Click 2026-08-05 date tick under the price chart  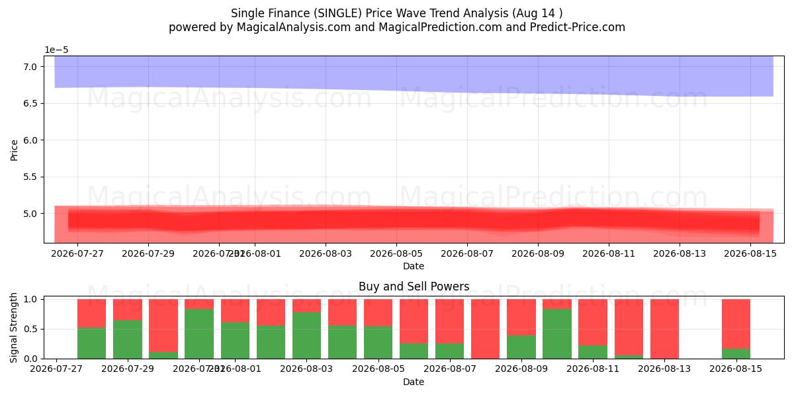(396, 253)
